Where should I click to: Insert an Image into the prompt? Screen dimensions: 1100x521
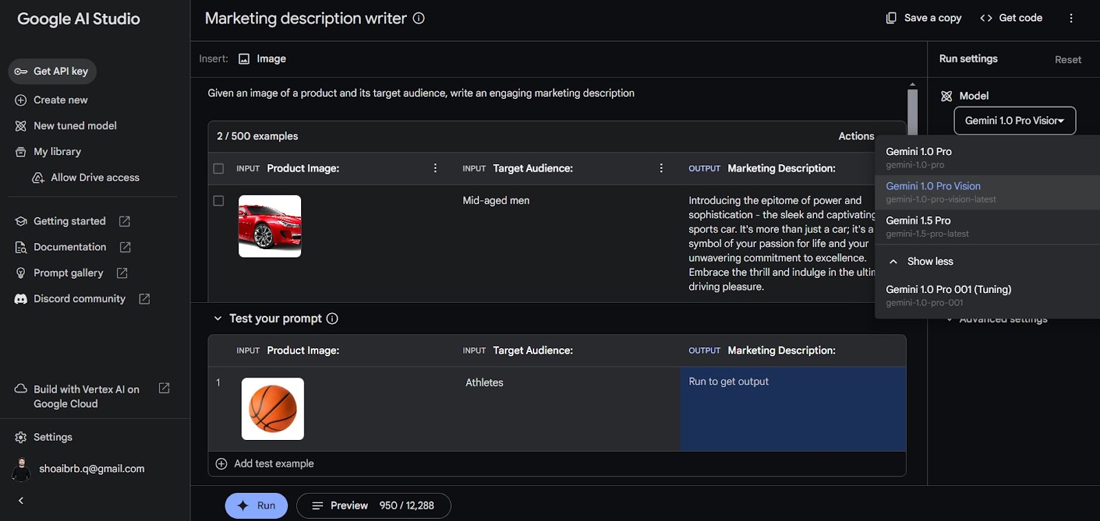click(262, 59)
